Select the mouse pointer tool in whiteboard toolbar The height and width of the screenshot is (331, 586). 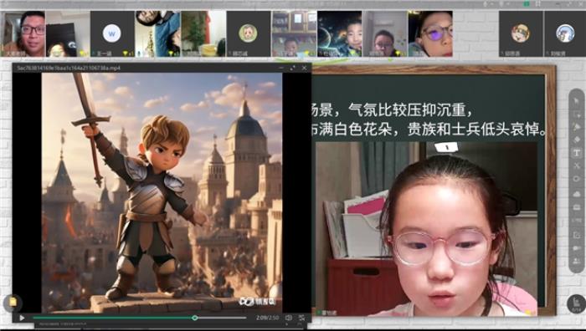(x=577, y=101)
